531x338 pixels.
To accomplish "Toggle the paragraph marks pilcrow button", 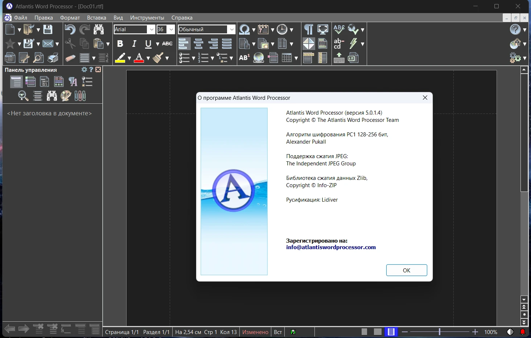I will 308,29.
